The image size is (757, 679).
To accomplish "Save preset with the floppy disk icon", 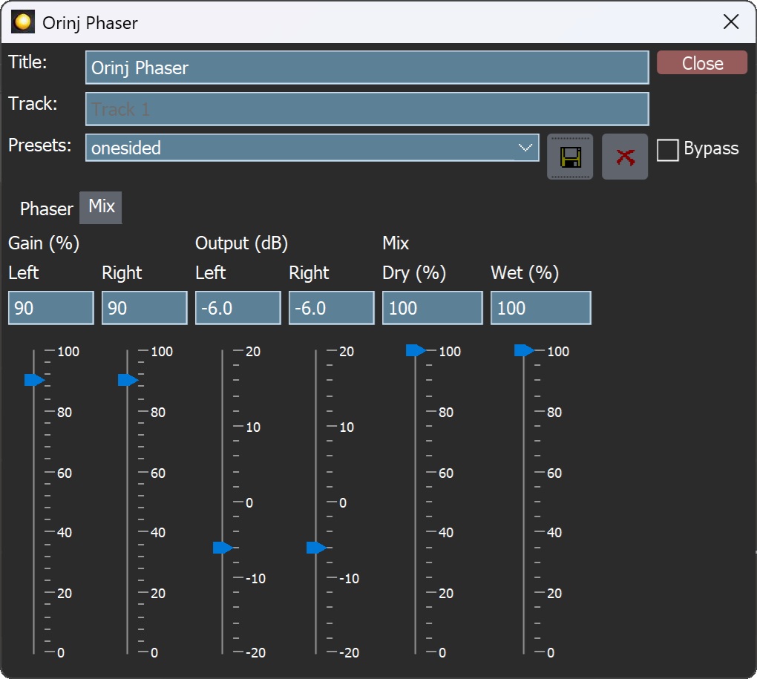I will (x=570, y=157).
